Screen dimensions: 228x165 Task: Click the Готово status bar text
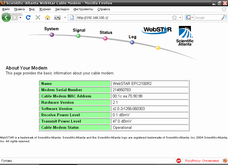click(x=7, y=161)
